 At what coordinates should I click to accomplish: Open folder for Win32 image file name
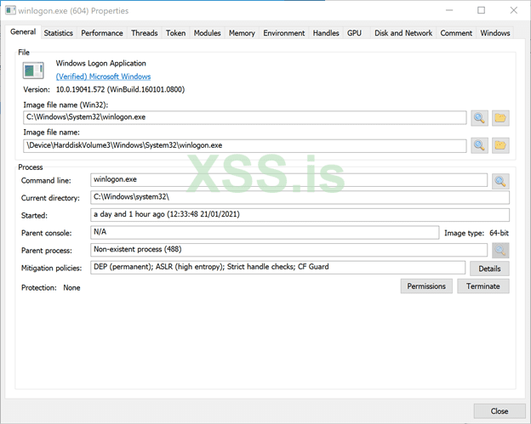[500, 118]
